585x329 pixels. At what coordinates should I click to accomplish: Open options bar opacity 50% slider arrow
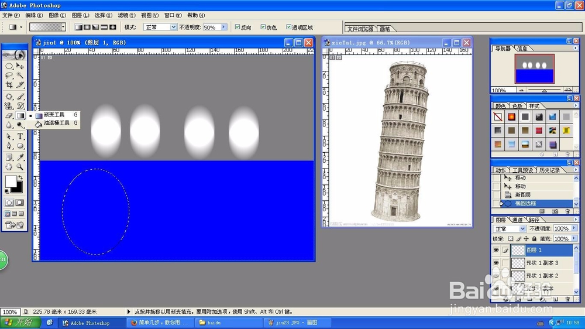pyautogui.click(x=224, y=28)
